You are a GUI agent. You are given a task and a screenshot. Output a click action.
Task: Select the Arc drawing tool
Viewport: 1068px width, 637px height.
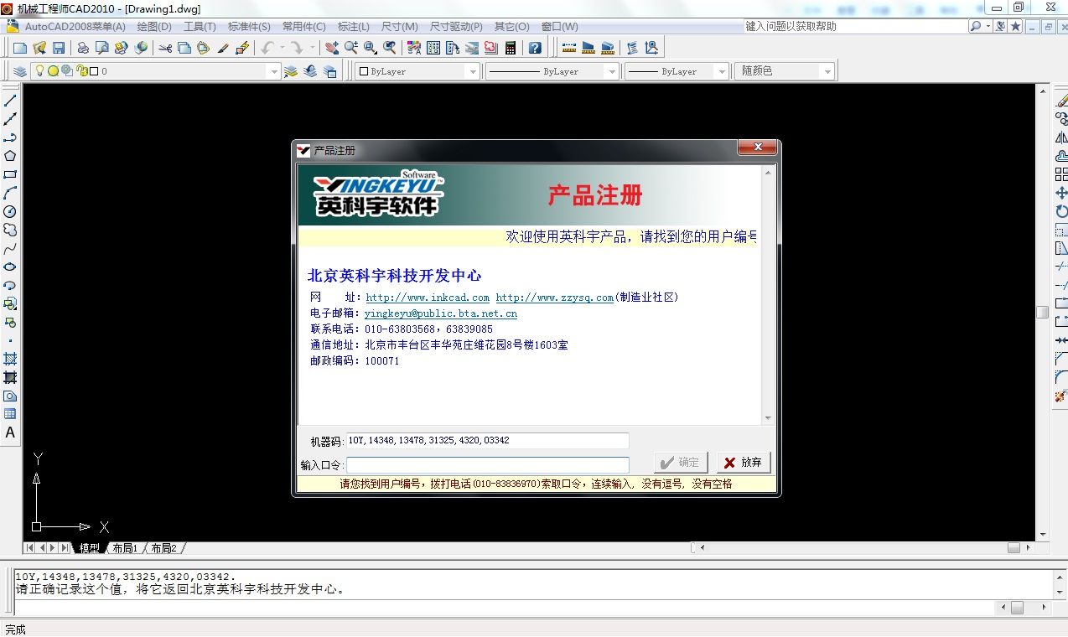pos(10,193)
